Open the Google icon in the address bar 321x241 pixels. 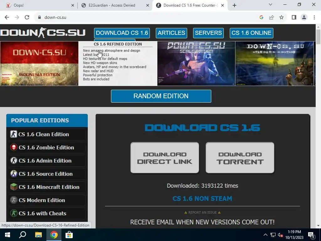261,18
